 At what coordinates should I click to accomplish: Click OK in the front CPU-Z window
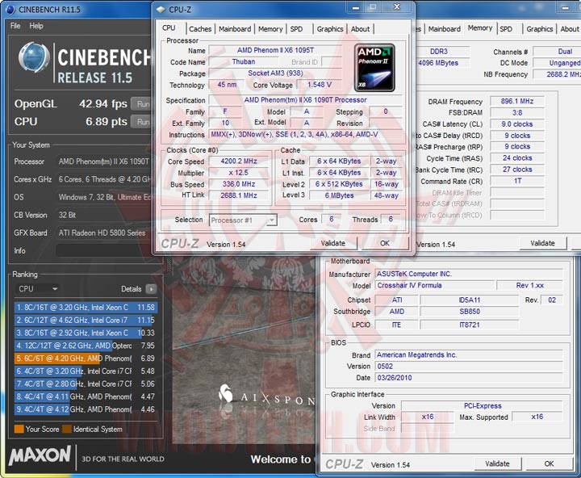pos(385,243)
